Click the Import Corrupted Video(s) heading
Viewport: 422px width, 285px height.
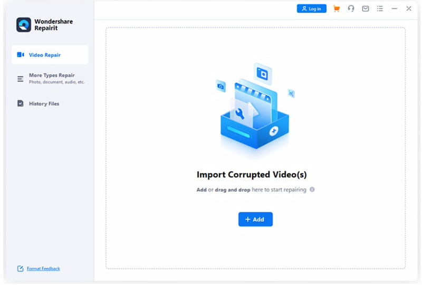click(252, 175)
